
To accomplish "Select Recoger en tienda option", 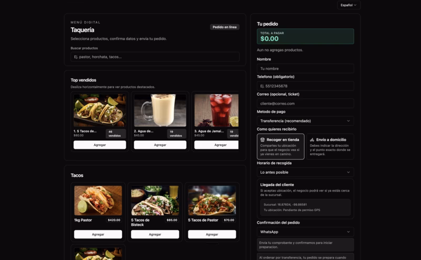I will click(280, 146).
